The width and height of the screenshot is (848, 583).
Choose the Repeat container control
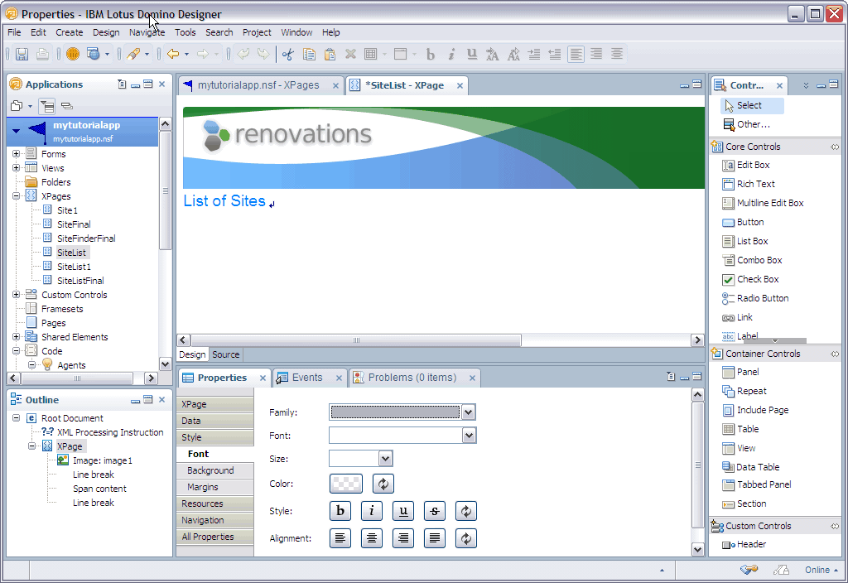coord(752,390)
